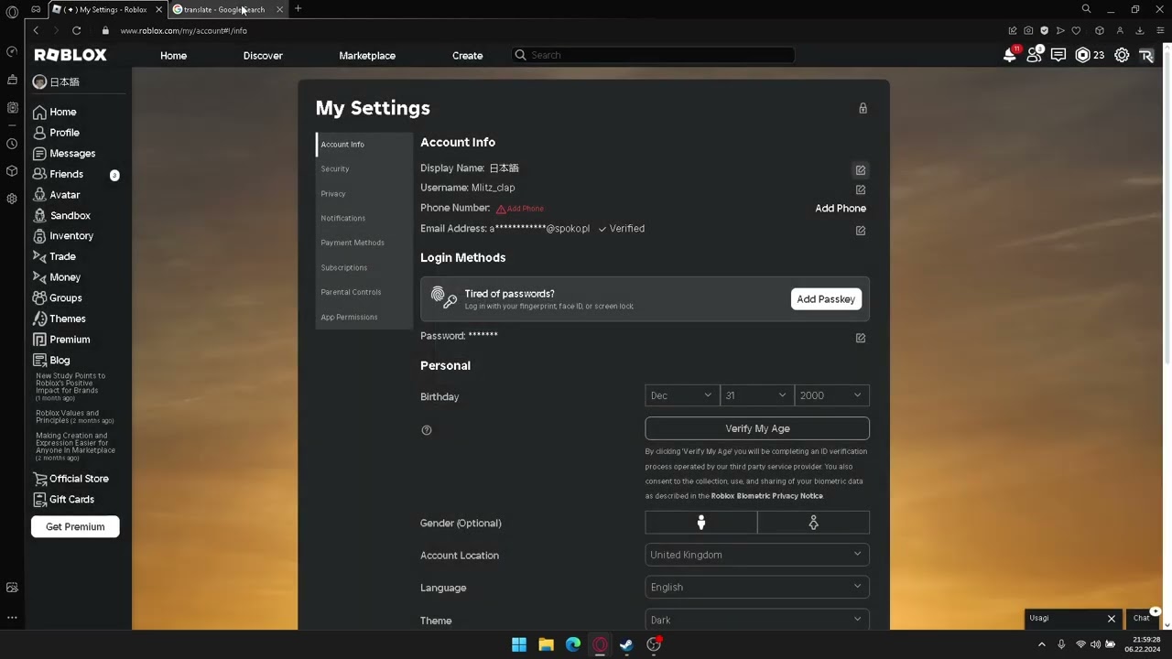Select the male gender option
Screen dimensions: 1172x659
701,523
